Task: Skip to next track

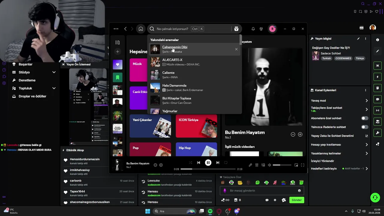Action: (218, 163)
